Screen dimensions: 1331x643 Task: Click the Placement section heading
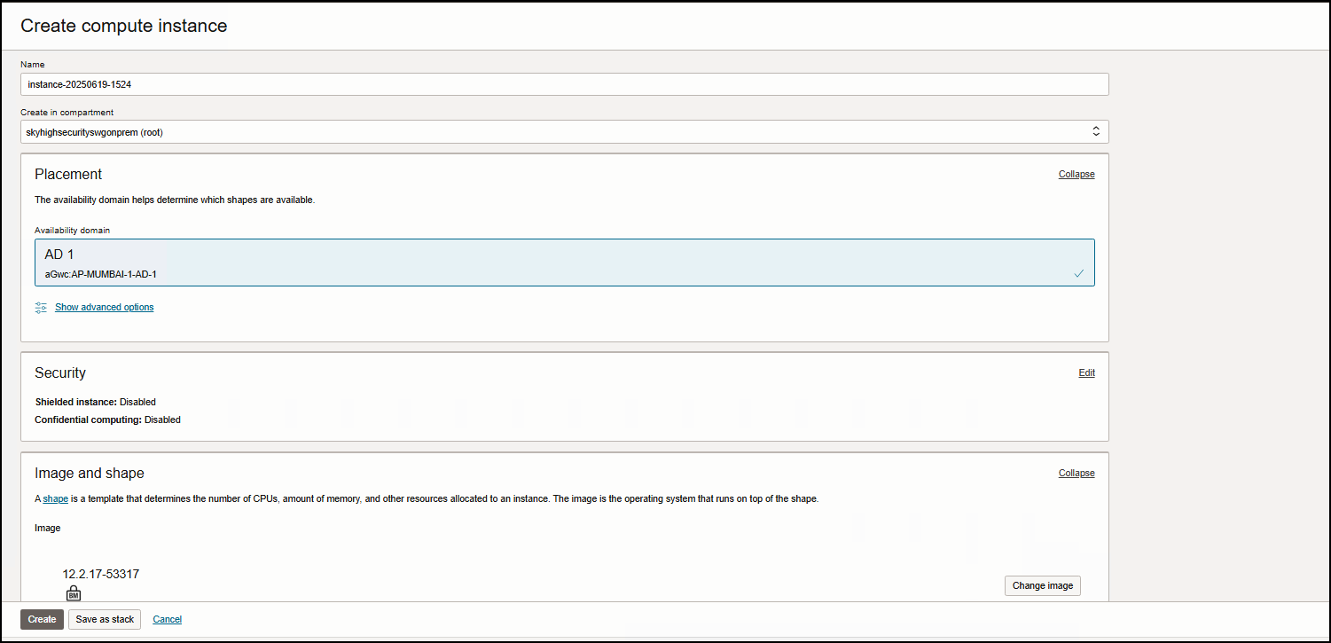point(68,175)
